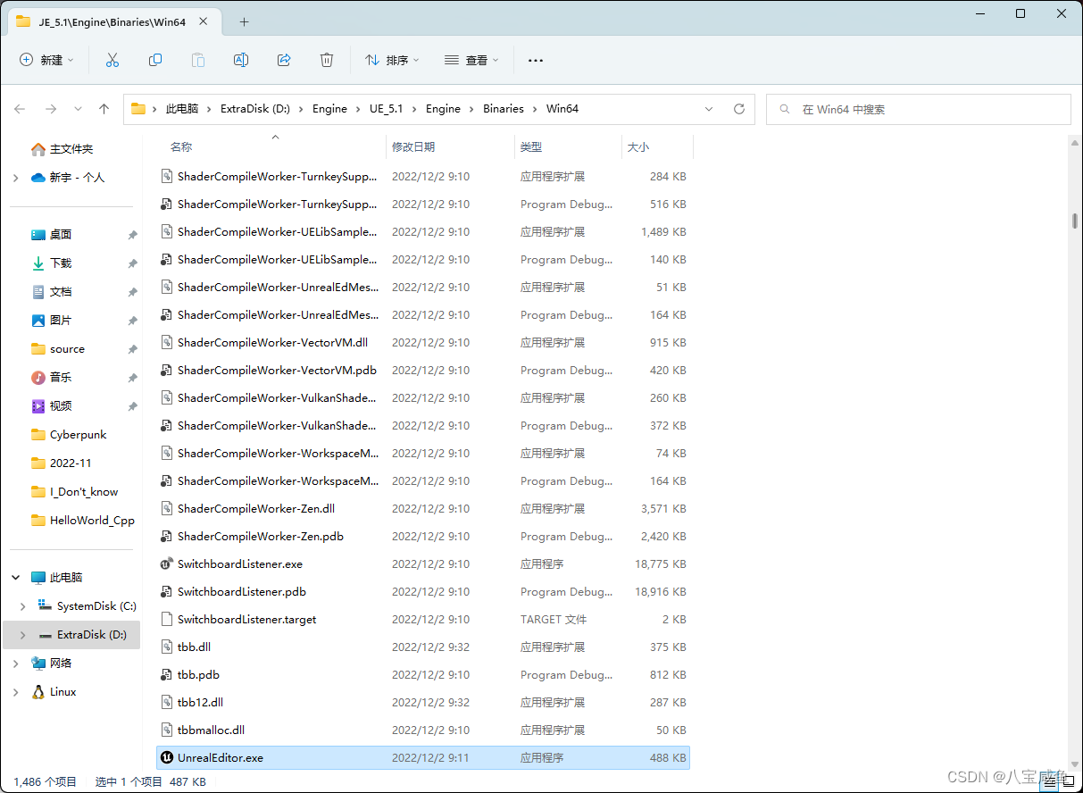Copy the selected file using the toolbar
1083x793 pixels.
point(155,59)
